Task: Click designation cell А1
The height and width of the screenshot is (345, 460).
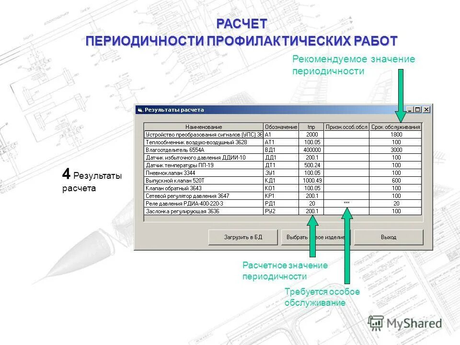Action: tap(281, 135)
